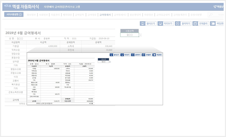Click the 소득세 cell in the background sheet
This screenshot has height=137, width=226.
[71, 46]
